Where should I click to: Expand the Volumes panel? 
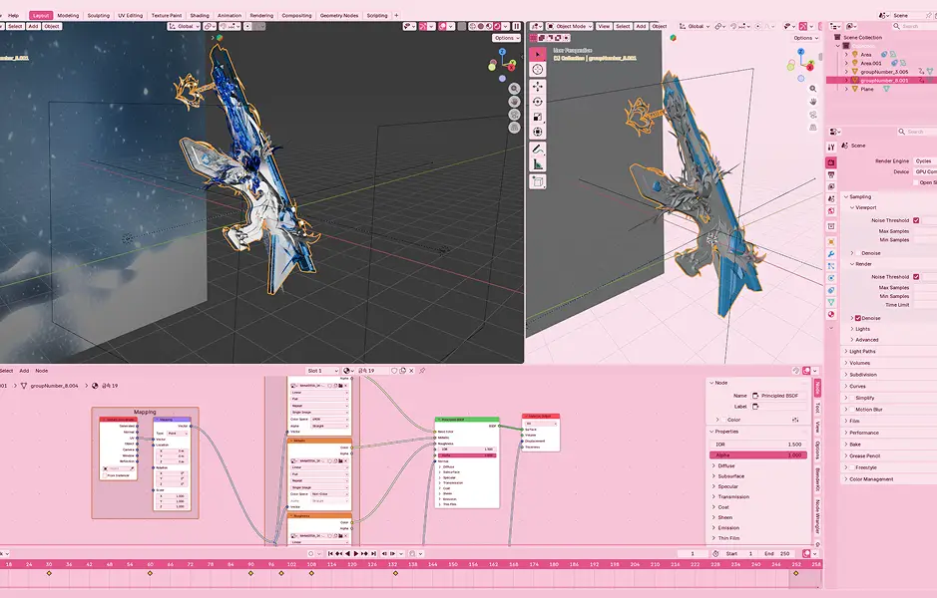890,363
